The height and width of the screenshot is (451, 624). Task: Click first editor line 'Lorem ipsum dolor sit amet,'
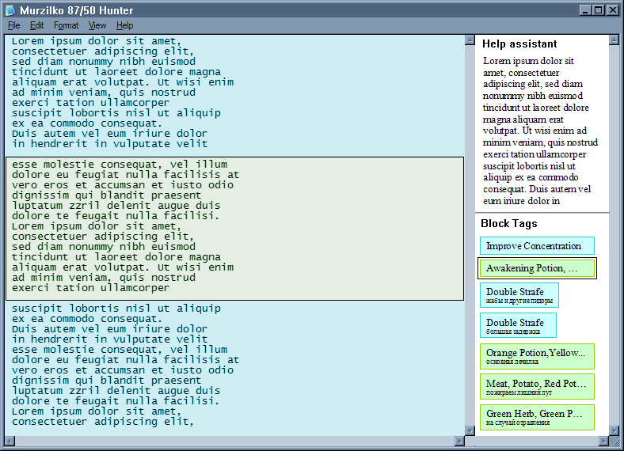[97, 41]
